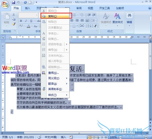
Task: Open the 更改样式 Change Styles menu
Action: pos(118,20)
